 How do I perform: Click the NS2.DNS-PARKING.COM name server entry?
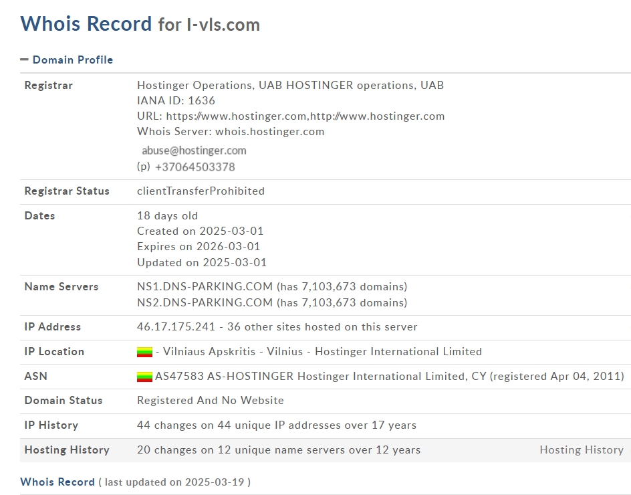272,303
